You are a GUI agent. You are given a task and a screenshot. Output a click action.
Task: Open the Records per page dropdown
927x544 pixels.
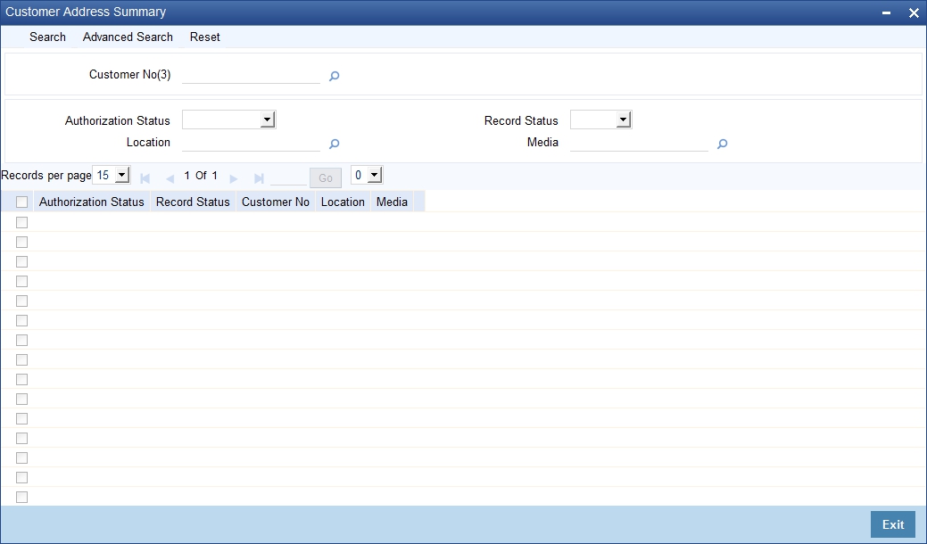tap(112, 175)
